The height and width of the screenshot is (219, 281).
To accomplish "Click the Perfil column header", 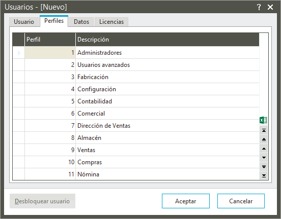I will [x=50, y=40].
